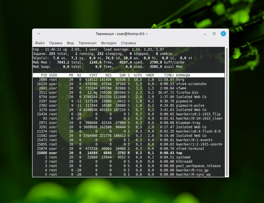Open the Справка menu
Image resolution: width=264 pixels, height=203 pixels.
(128, 43)
